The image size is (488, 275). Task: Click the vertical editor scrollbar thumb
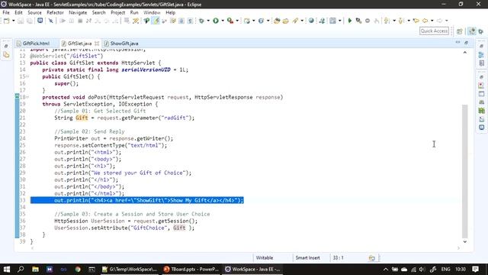coord(464,171)
